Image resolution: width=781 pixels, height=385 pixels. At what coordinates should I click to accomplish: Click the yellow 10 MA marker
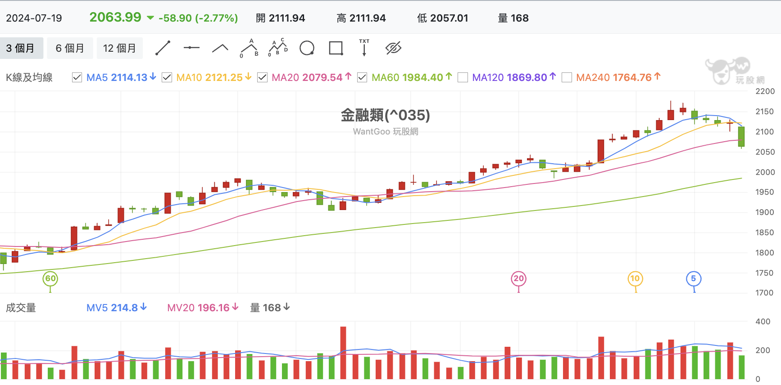click(x=635, y=278)
